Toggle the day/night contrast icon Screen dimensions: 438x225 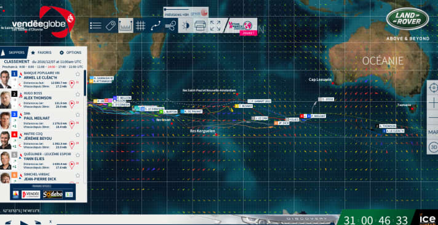pyautogui.click(x=186, y=26)
